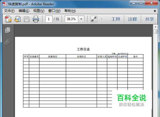Image resolution: width=160 pixels, height=117 pixels.
Task: Click the scroll up arrow
Action: tap(156, 27)
